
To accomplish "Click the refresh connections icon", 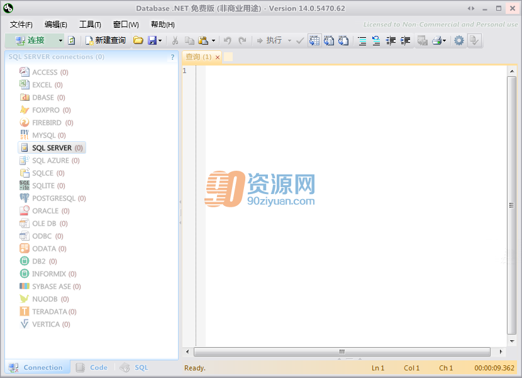I will [x=72, y=40].
